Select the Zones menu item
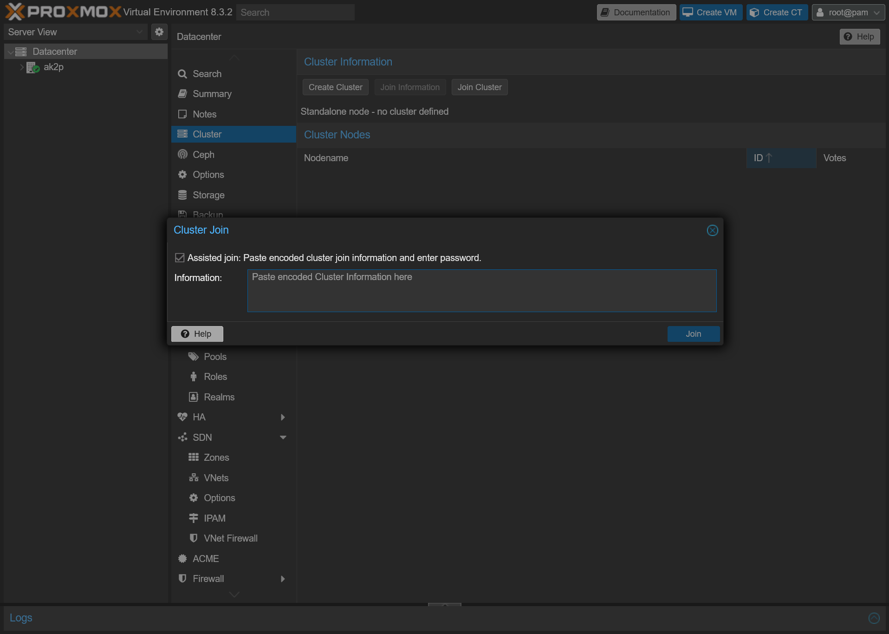 click(234, 458)
